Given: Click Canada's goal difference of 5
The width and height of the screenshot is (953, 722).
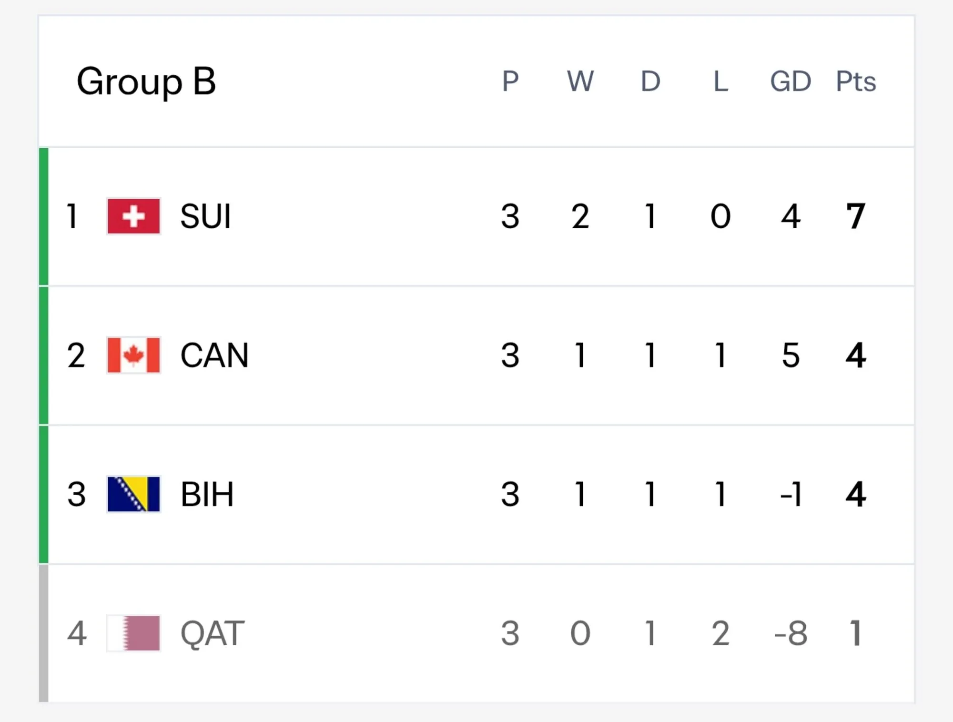Looking at the screenshot, I should point(791,356).
